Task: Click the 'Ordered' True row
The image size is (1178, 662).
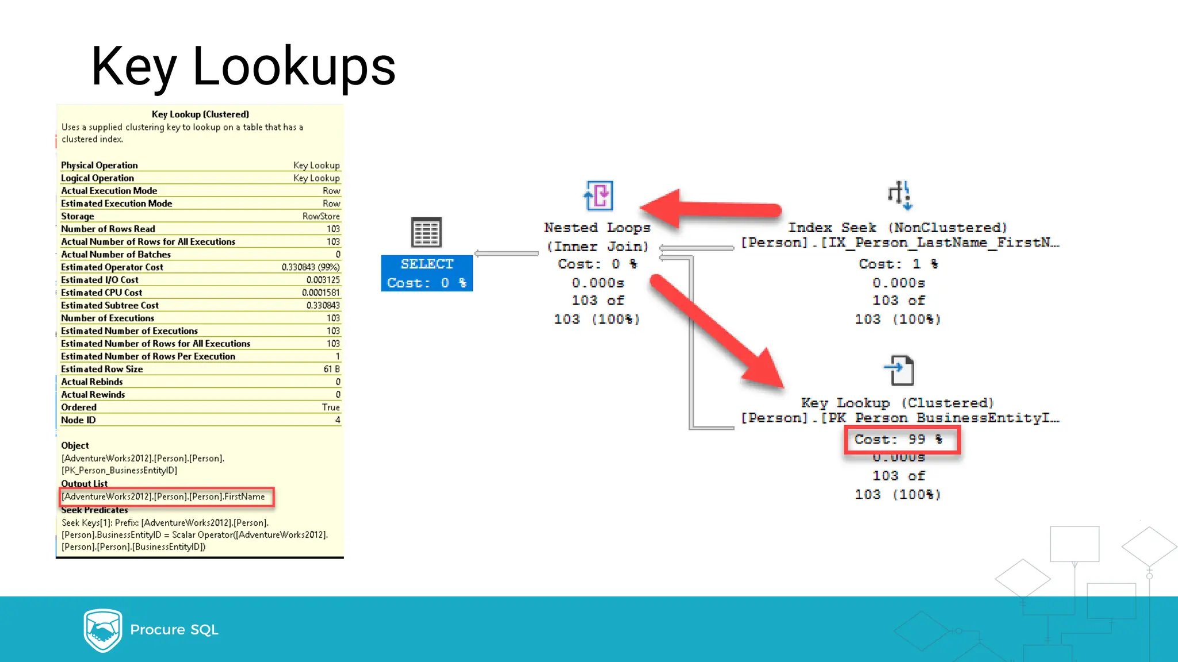Action: pyautogui.click(x=200, y=407)
